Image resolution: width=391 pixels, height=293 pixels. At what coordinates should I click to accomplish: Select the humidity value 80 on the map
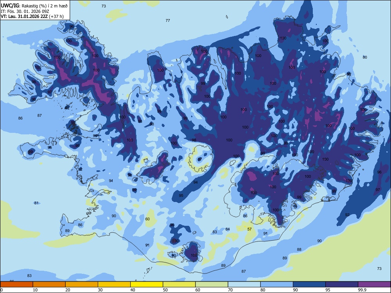point(365,57)
